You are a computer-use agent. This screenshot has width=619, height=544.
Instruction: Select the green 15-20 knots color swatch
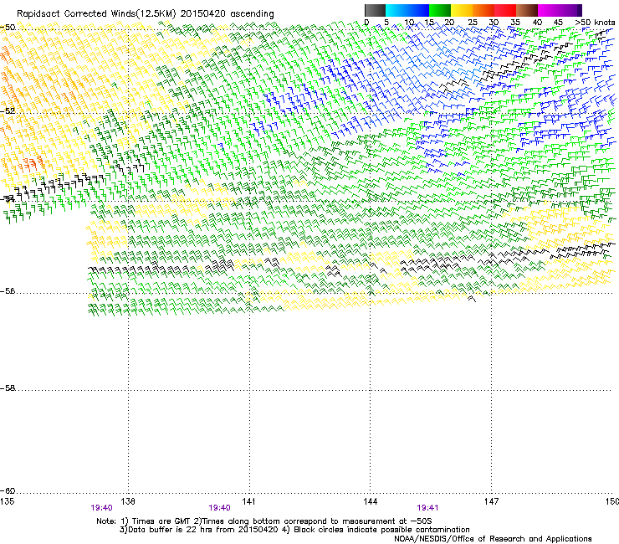(x=440, y=10)
